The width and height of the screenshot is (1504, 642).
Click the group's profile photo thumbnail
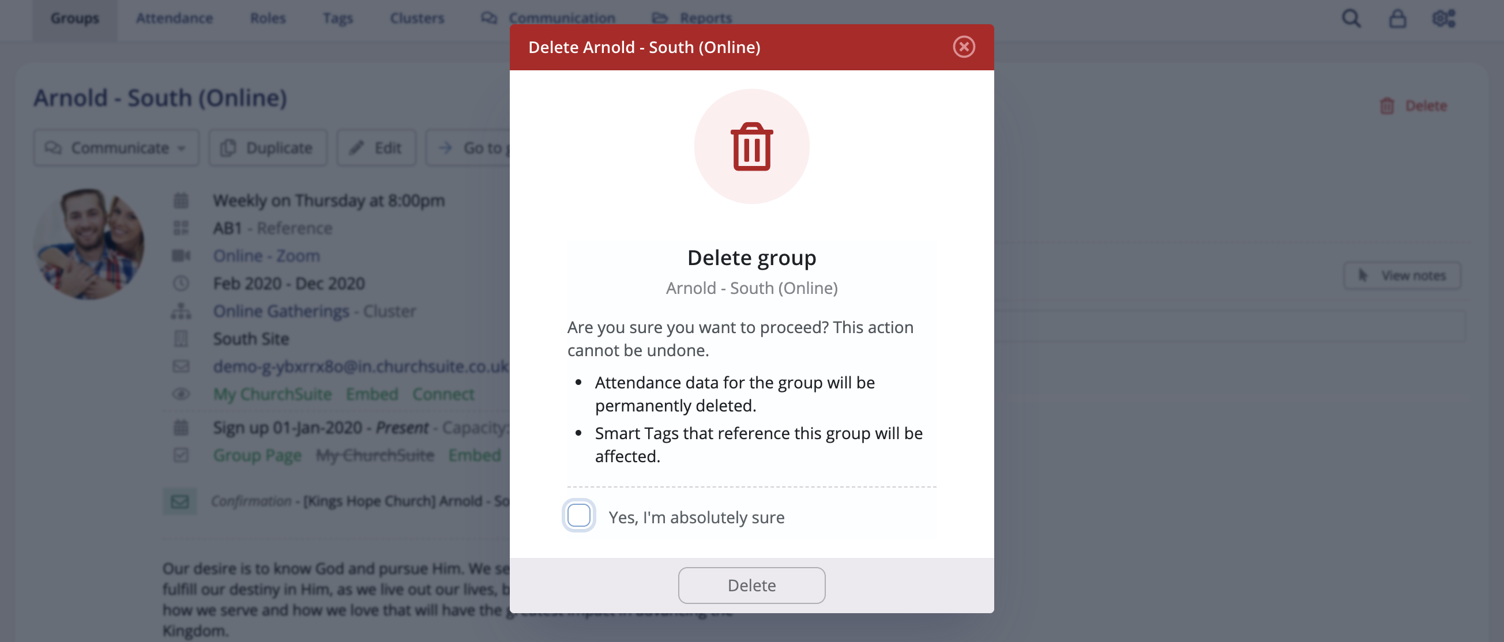[89, 243]
